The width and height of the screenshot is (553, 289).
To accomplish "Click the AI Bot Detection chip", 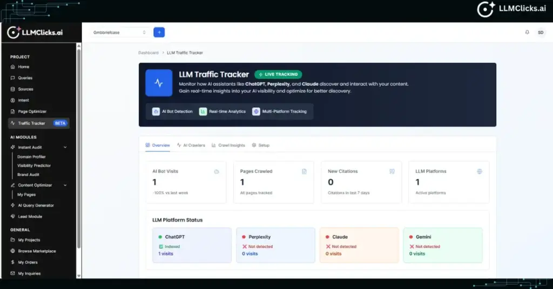I will 172,112.
